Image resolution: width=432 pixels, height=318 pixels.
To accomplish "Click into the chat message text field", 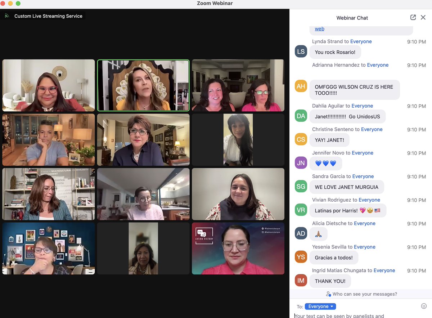I will point(361,315).
